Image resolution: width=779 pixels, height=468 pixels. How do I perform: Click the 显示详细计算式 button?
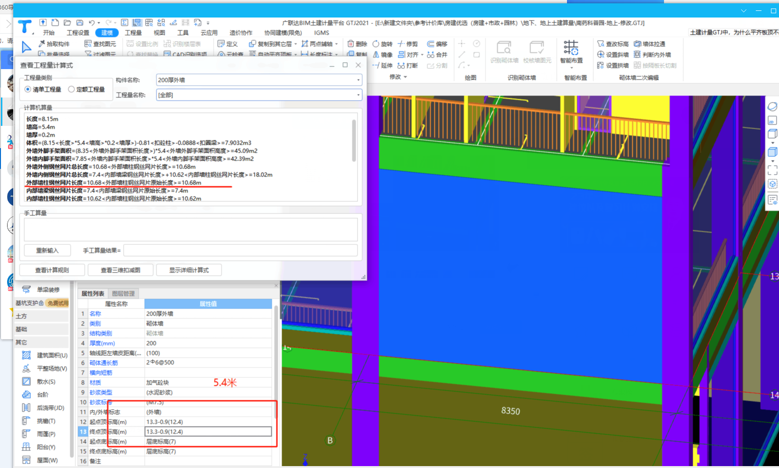189,270
